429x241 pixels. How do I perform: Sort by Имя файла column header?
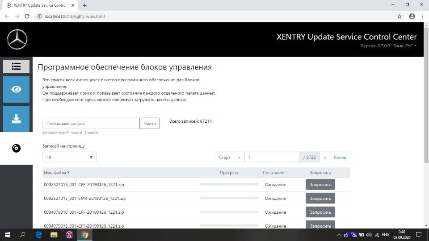click(57, 173)
